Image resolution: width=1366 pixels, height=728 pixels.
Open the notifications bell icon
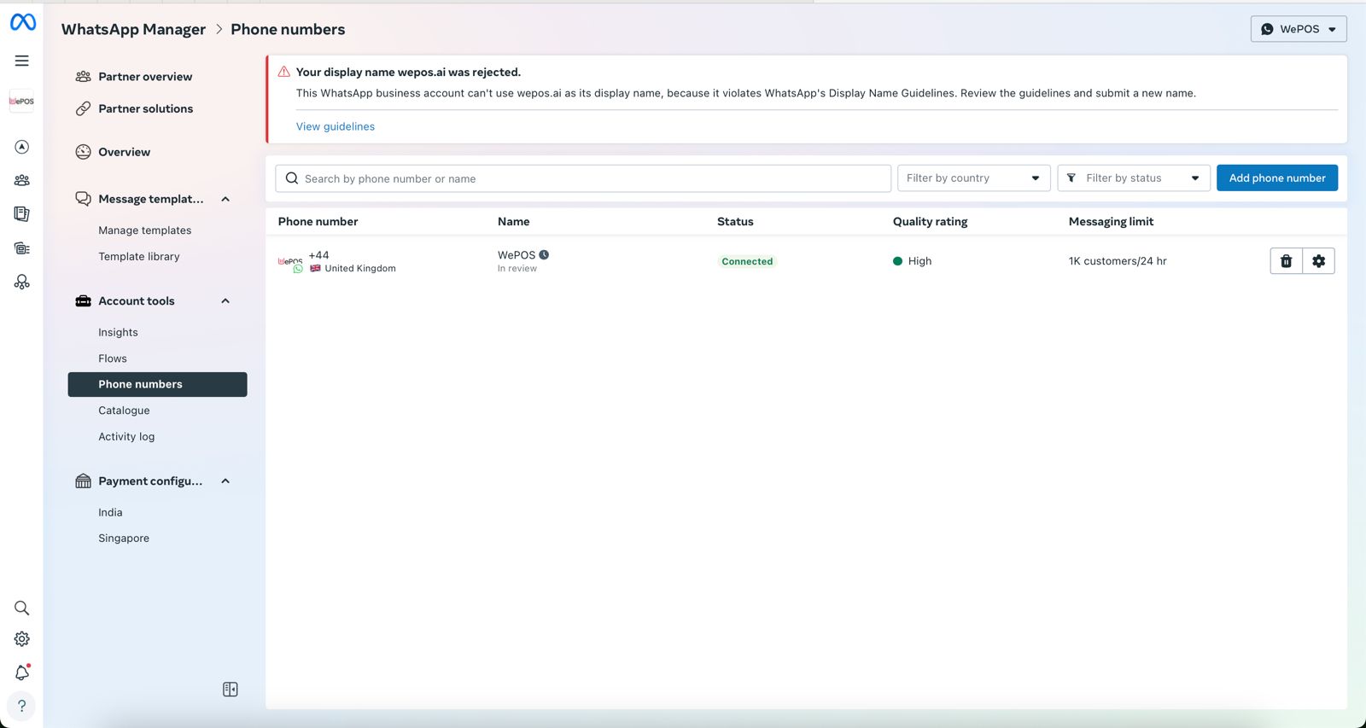(22, 673)
